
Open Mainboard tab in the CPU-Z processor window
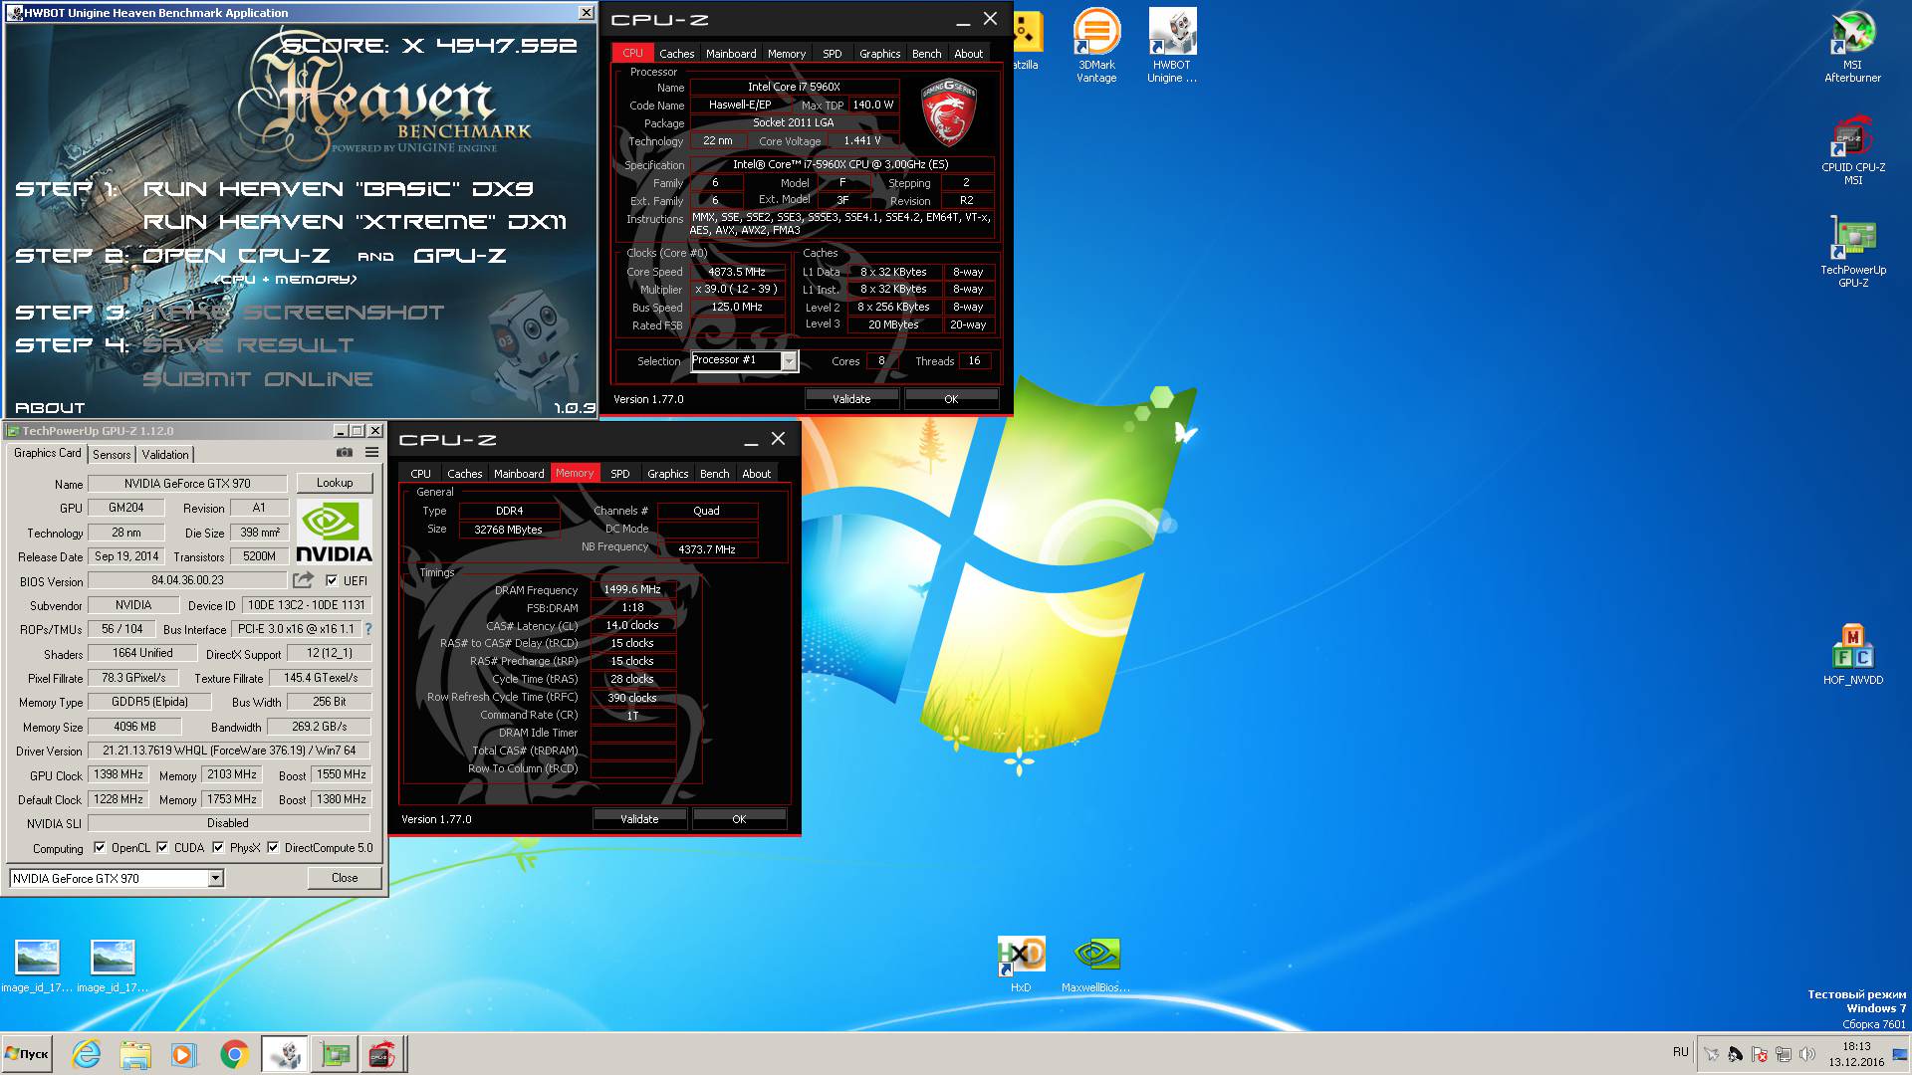pos(731,54)
